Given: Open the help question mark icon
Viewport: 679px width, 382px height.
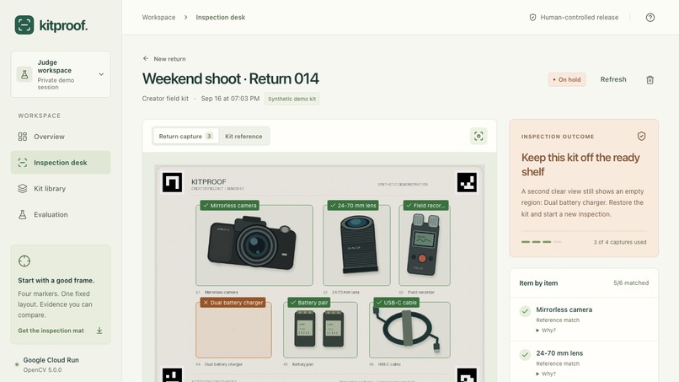Looking at the screenshot, I should [x=650, y=18].
